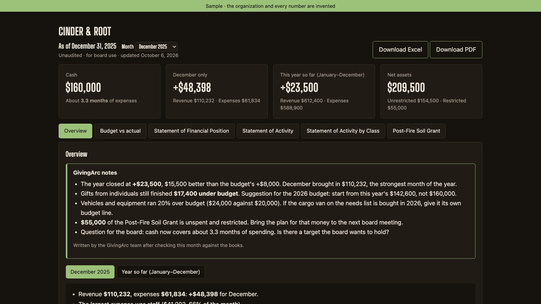Click the Overview section heading
Image resolution: width=541 pixels, height=304 pixels.
coord(76,154)
